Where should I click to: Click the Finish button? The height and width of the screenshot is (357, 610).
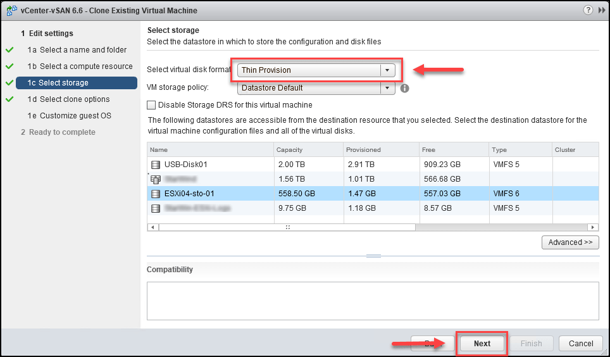(532, 343)
